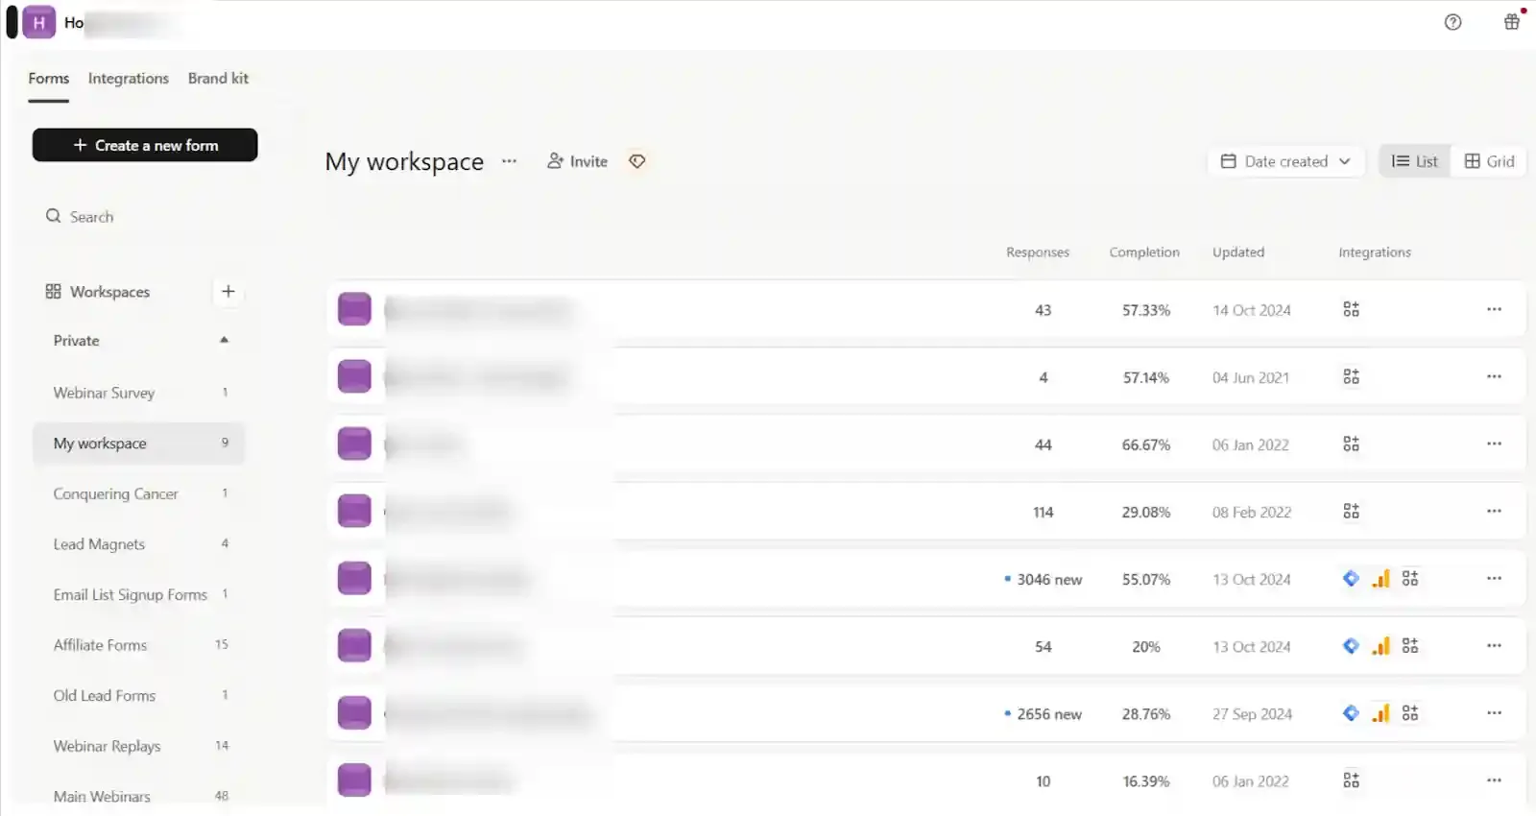
Task: Click blue diamond integration in 20% row
Action: click(x=1351, y=645)
